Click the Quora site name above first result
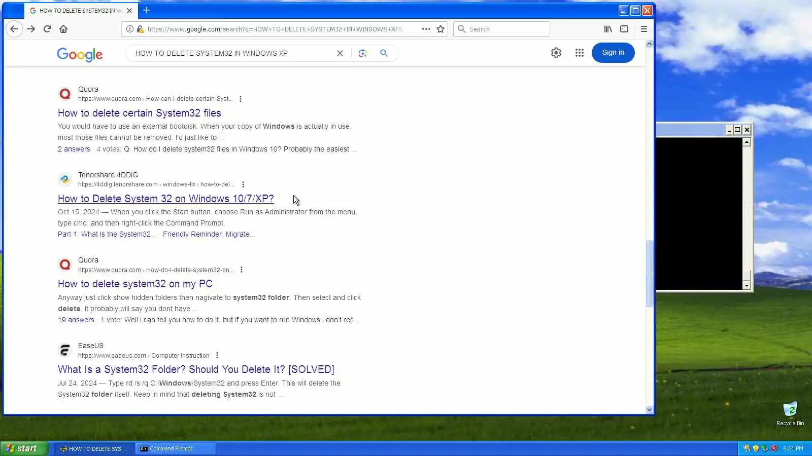Viewport: 812px width, 456px height. (88, 89)
